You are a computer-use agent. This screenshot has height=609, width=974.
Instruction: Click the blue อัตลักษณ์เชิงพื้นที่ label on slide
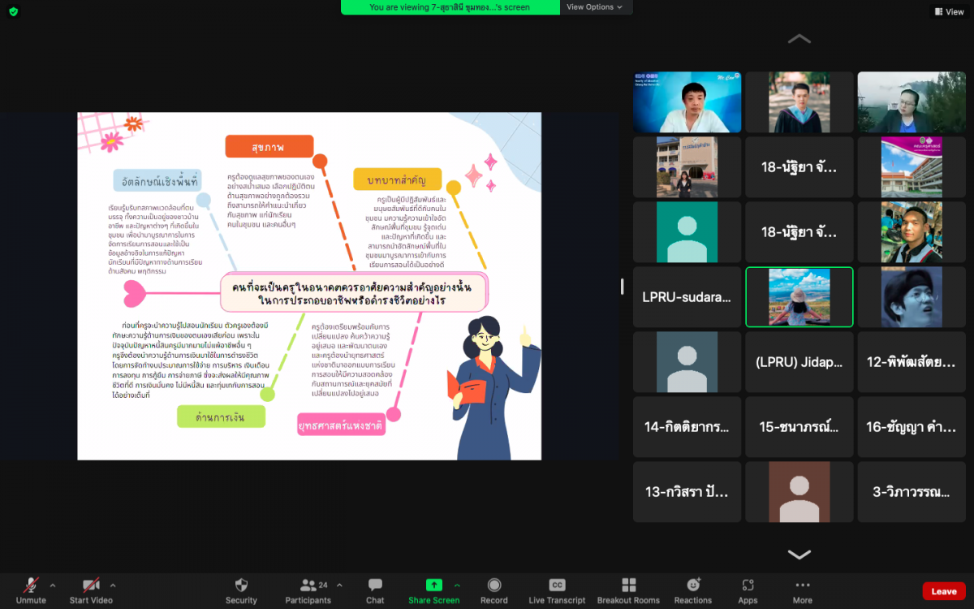tap(157, 180)
